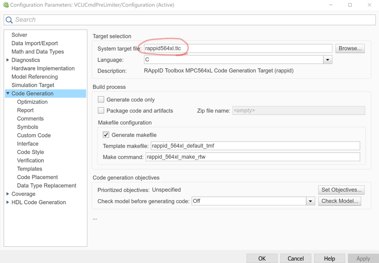Select Model Referencing in the tree
Screen dimensions: 379x263
[35, 77]
